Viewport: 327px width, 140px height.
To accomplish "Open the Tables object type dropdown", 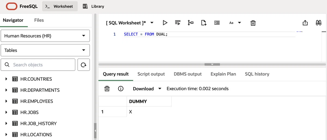I will click(45, 50).
